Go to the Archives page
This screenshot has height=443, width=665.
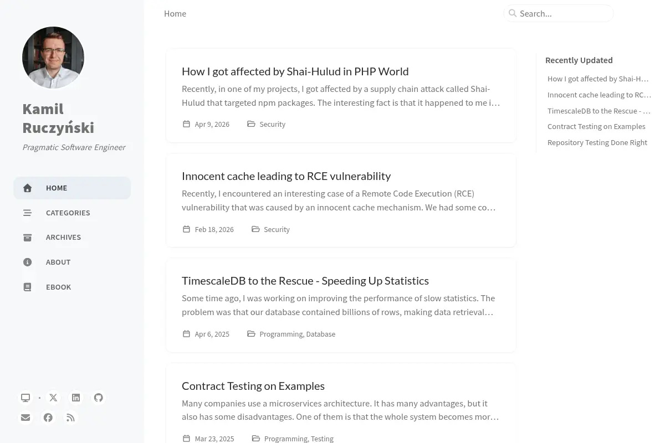[x=72, y=237]
